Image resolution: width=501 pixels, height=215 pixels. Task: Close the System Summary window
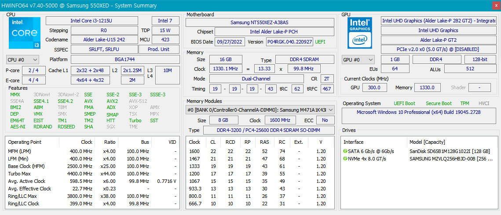pyautogui.click(x=496, y=5)
